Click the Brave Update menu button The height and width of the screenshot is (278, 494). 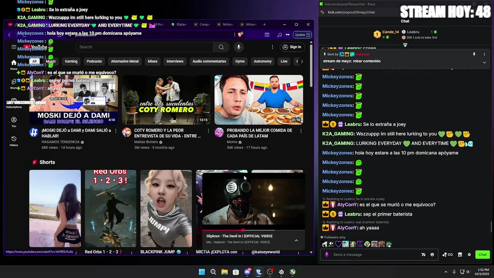coord(303,35)
